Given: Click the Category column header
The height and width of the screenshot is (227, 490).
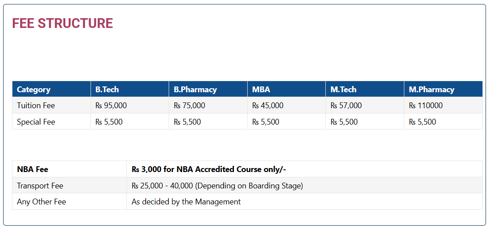Looking at the screenshot, I should coord(34,89).
